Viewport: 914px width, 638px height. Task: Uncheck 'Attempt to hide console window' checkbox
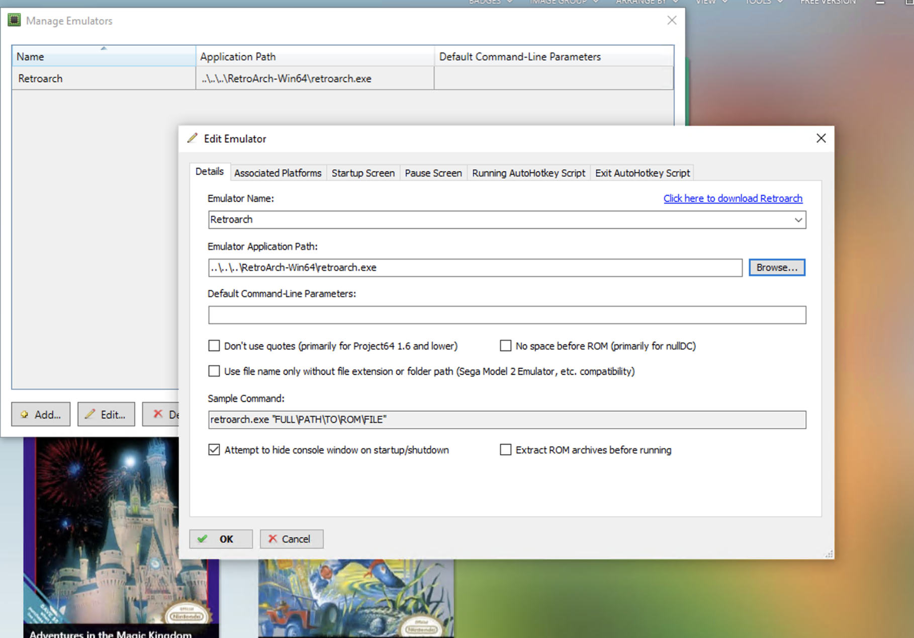pyautogui.click(x=214, y=450)
